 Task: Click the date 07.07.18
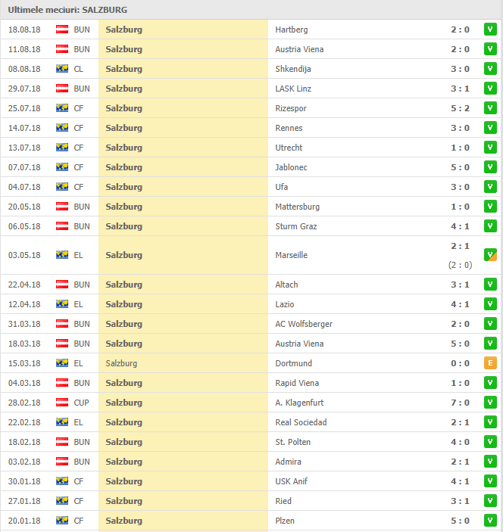click(x=24, y=167)
